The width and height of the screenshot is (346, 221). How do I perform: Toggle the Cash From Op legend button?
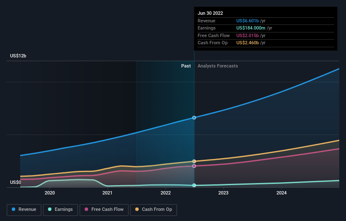point(153,210)
